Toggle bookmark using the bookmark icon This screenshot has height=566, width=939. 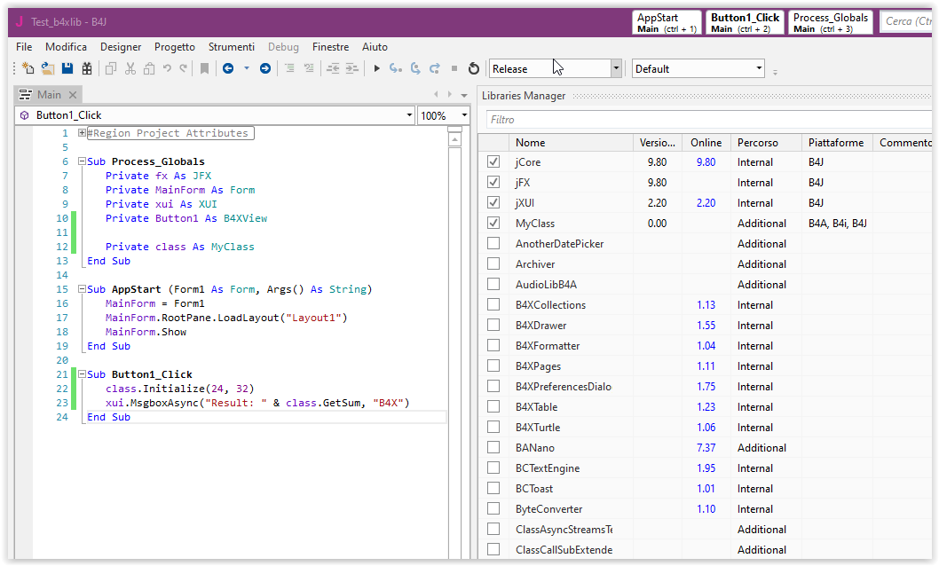[204, 68]
